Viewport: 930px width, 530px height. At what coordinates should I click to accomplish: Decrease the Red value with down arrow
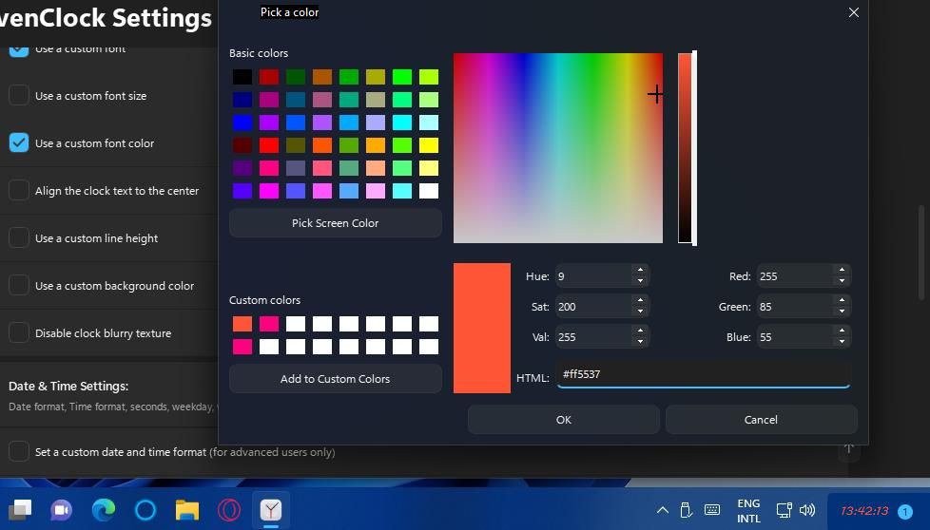pos(841,282)
